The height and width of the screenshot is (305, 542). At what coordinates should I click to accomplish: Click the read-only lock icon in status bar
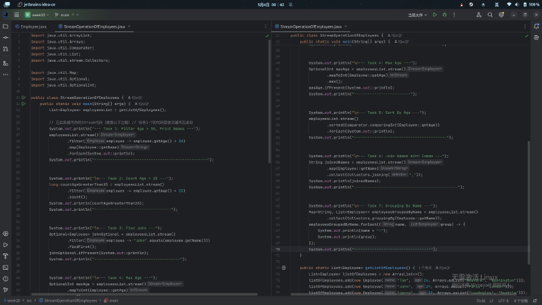535,301
